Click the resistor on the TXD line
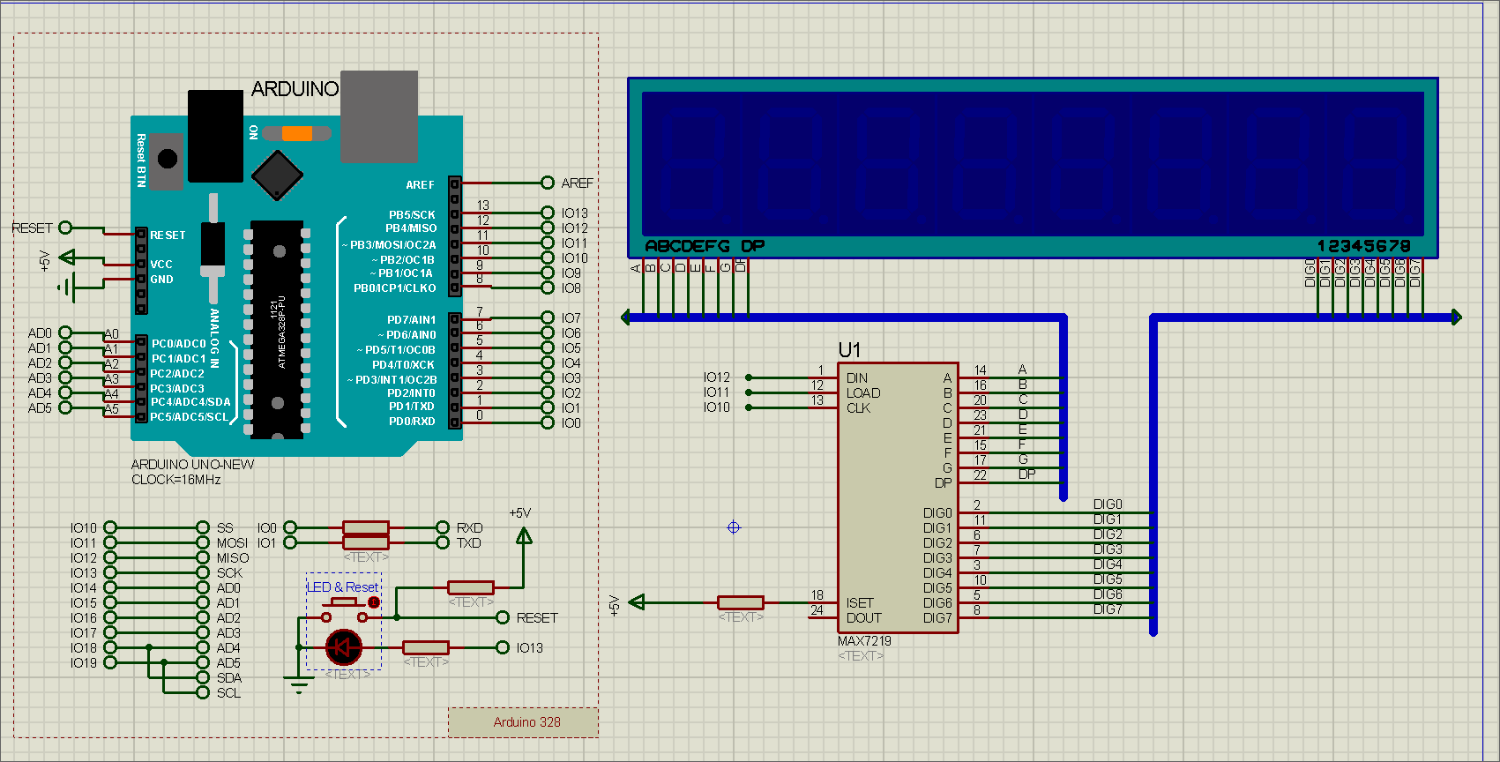The width and height of the screenshot is (1500, 762). 366,542
